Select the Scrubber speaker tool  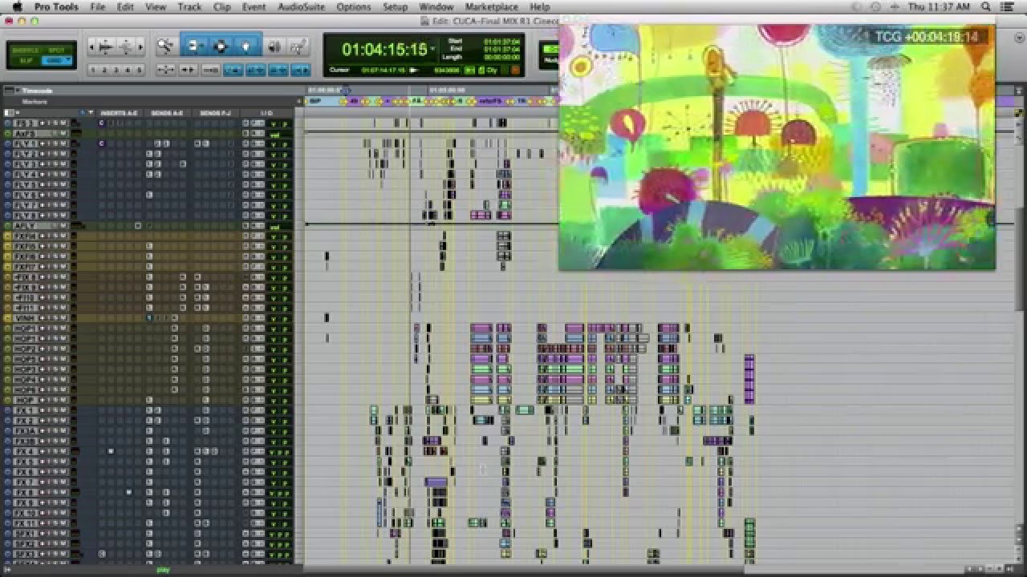[x=274, y=46]
